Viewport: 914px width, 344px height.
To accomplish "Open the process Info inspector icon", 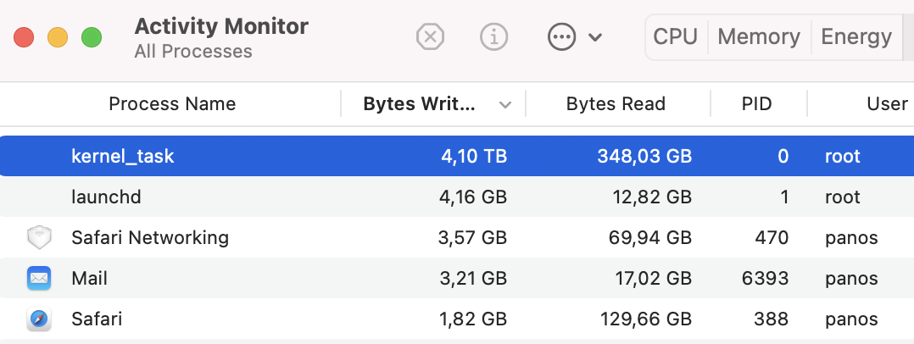I will point(493,36).
